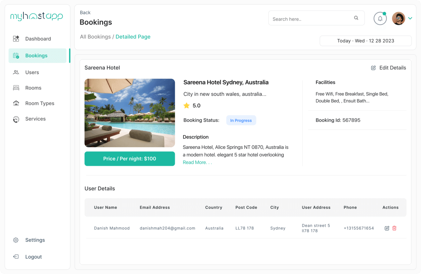Click the Search here input field
Image resolution: width=421 pixels, height=274 pixels.
pos(316,18)
